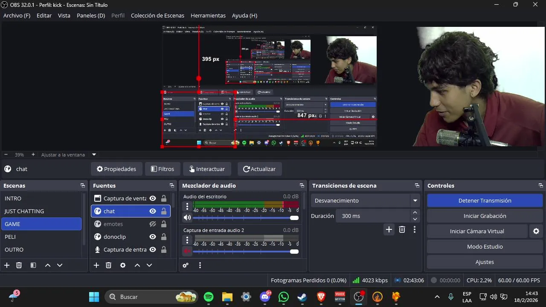The height and width of the screenshot is (307, 546).
Task: Show hidden system tray icons
Action: click(x=437, y=297)
